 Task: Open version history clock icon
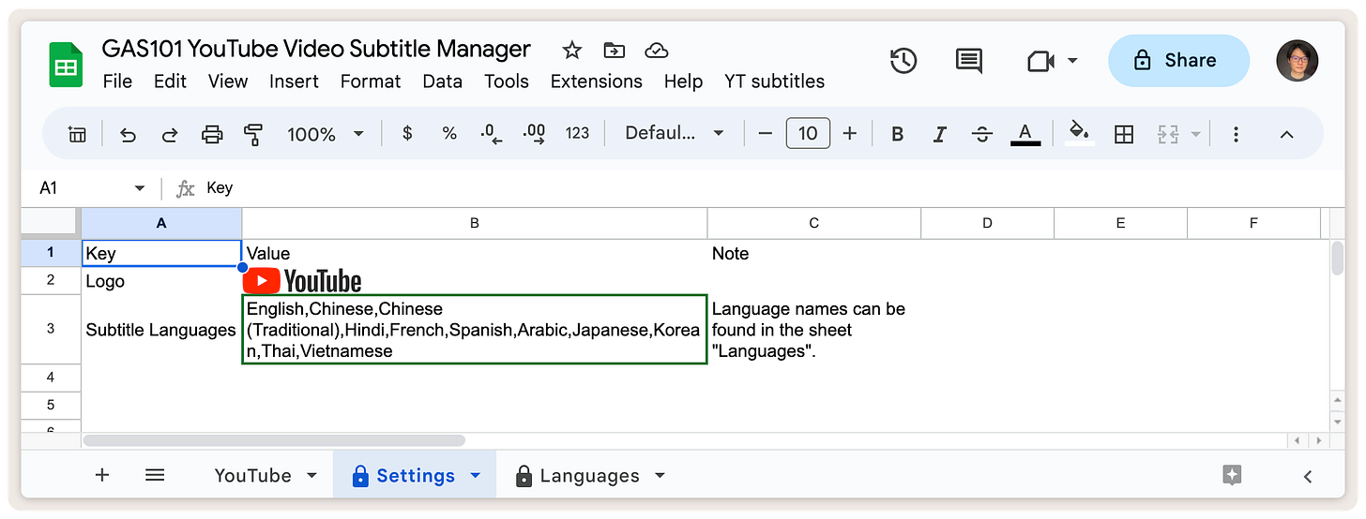(x=903, y=61)
